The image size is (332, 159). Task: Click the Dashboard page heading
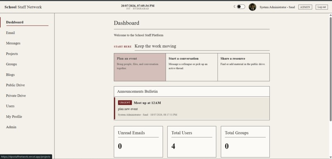click(126, 23)
